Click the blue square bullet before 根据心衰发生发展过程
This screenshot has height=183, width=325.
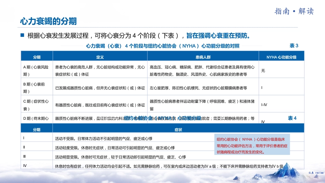click(22, 35)
